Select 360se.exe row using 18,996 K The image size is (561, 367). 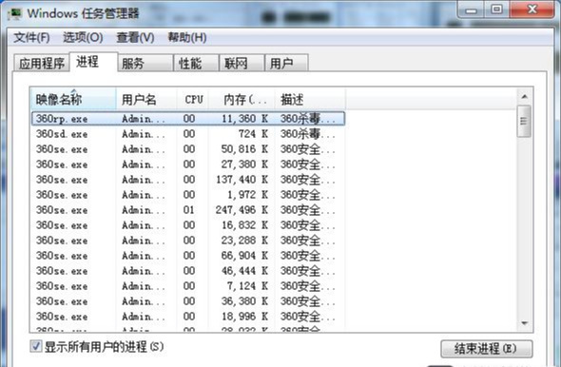tap(188, 317)
